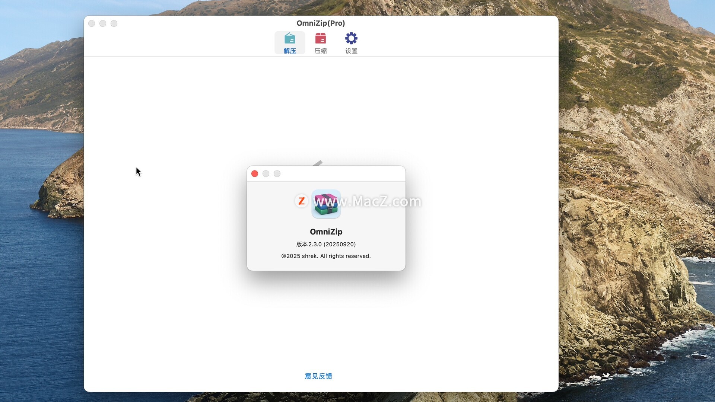Image resolution: width=715 pixels, height=402 pixels.
Task: Click the main window's gray zoom button
Action: (x=114, y=23)
